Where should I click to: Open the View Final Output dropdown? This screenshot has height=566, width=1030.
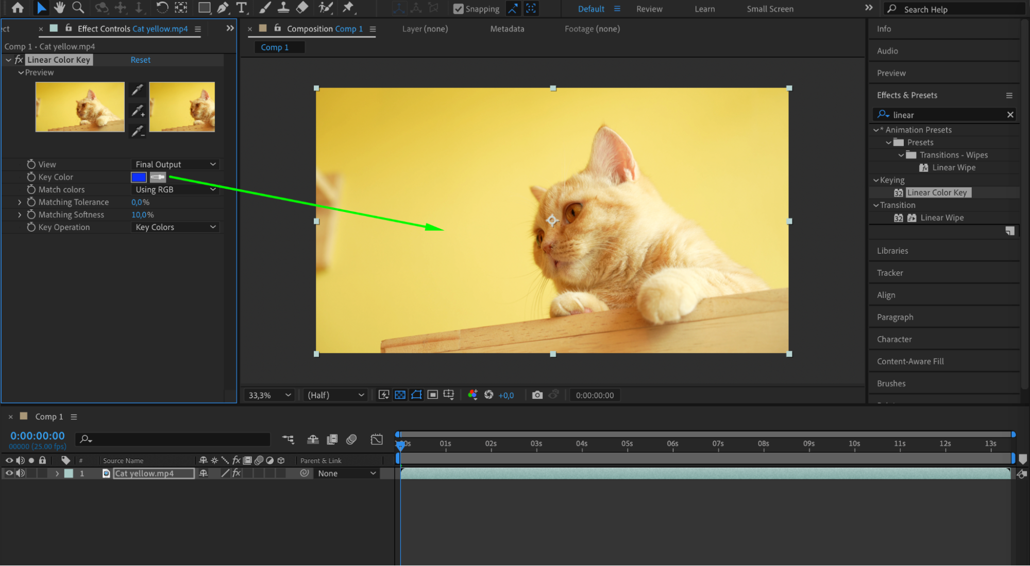(175, 164)
